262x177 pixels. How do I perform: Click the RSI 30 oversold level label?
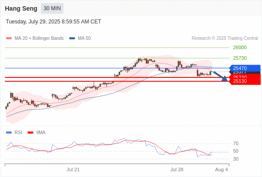236,159
